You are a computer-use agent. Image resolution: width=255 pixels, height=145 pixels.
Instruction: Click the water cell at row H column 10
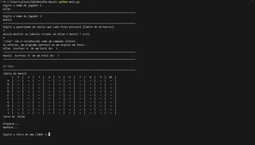point(111,106)
